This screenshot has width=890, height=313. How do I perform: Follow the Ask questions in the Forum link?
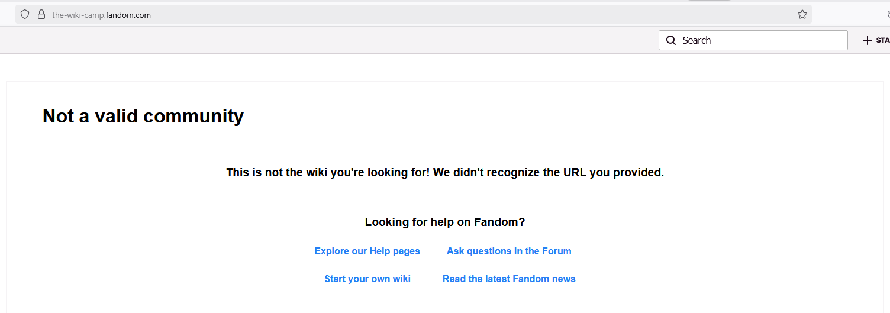click(509, 251)
